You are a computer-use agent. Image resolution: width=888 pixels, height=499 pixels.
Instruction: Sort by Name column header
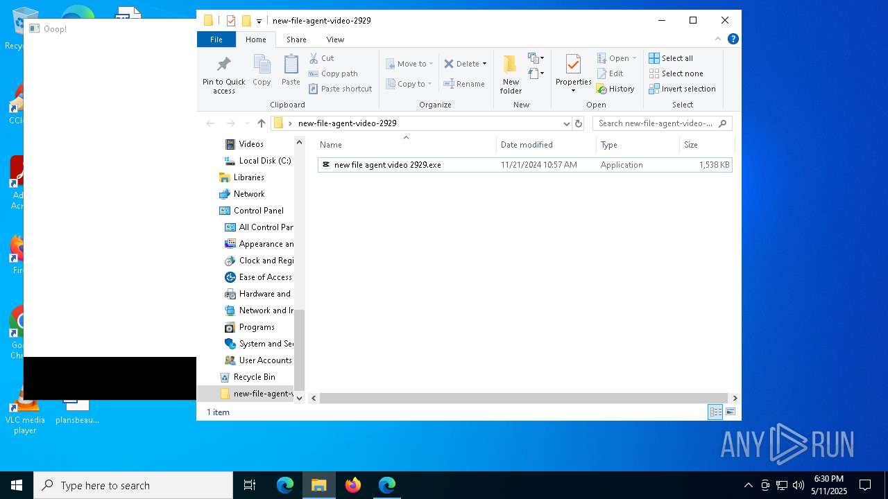[406, 145]
